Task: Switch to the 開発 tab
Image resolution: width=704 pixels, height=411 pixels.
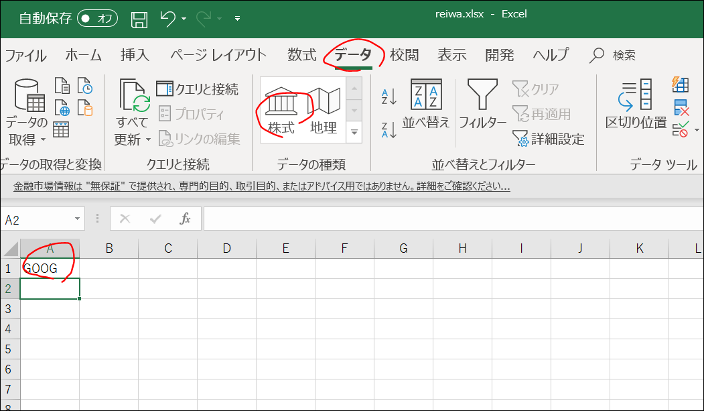Action: pyautogui.click(x=500, y=56)
